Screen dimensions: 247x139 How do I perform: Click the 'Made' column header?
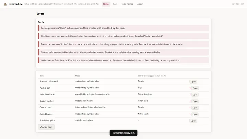click(78, 76)
